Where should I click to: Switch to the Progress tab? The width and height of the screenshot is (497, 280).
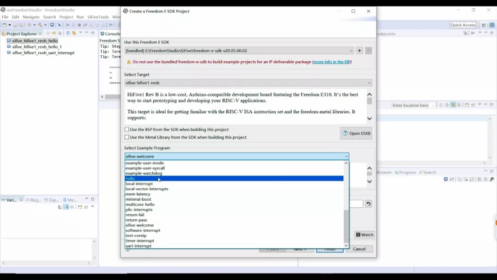405,172
